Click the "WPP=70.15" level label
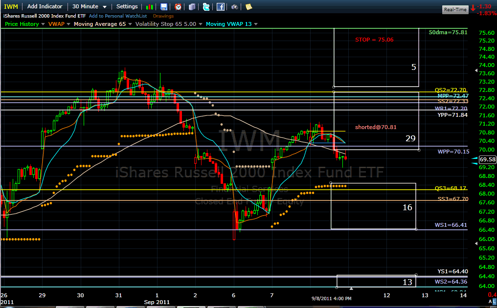 point(453,152)
